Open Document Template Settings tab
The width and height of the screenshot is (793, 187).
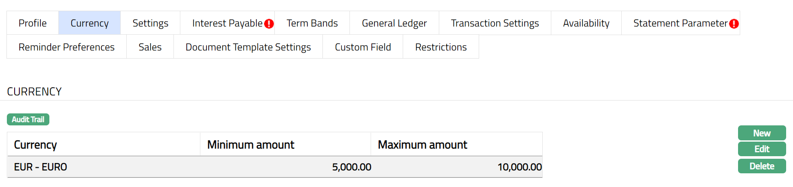click(248, 47)
